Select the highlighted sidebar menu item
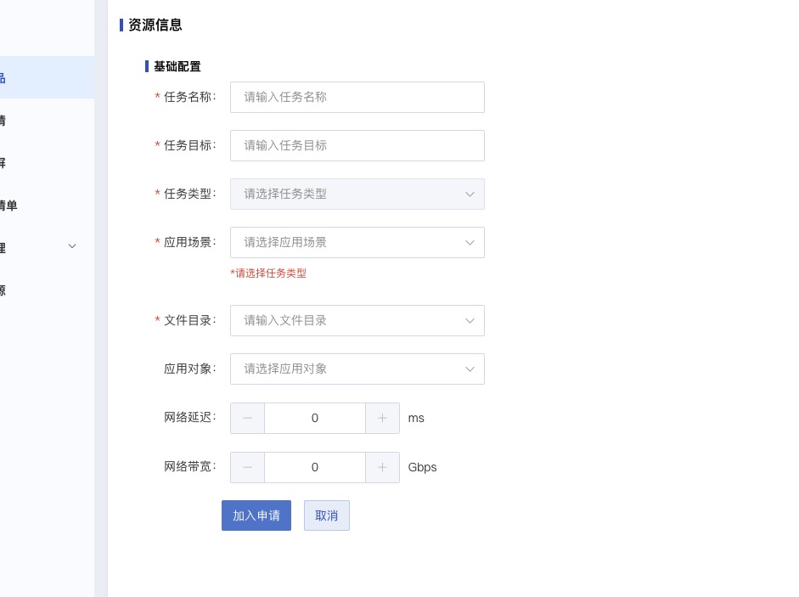This screenshot has height=597, width=799. tap(47, 77)
